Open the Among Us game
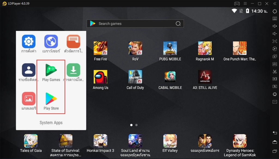Image resolution: width=279 pixels, height=159 pixels. pyautogui.click(x=100, y=77)
